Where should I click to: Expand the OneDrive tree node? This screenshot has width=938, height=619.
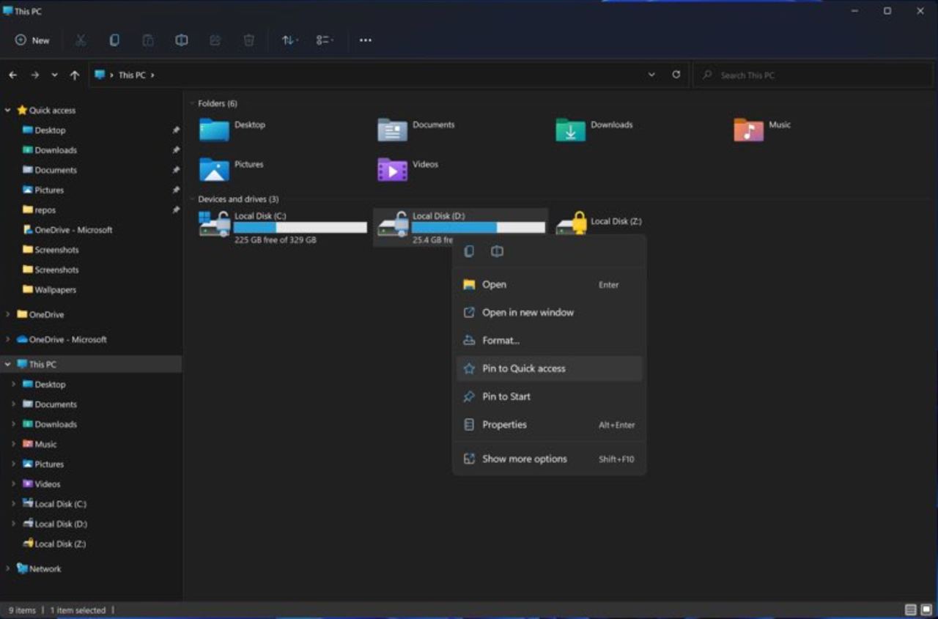tap(7, 314)
